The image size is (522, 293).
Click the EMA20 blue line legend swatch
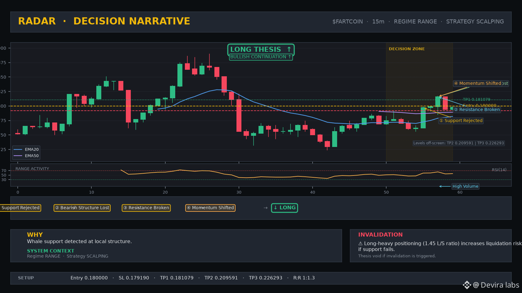point(18,149)
